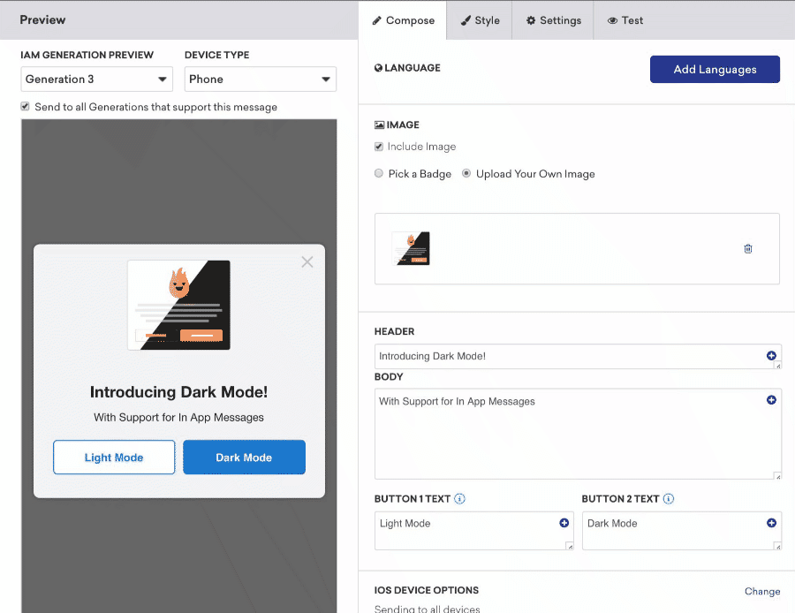Image resolution: width=795 pixels, height=613 pixels.
Task: Click the Button 1 Text info icon
Action: (x=459, y=499)
